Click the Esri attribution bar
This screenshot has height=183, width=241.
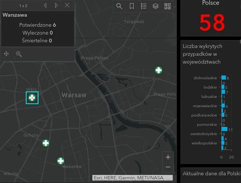click(133, 178)
